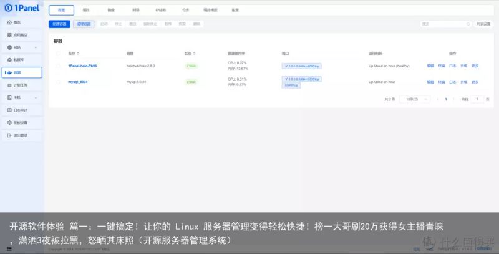Switch to the 存储卷 tab
Image resolution: width=499 pixels, height=254 pixels.
pos(161,10)
